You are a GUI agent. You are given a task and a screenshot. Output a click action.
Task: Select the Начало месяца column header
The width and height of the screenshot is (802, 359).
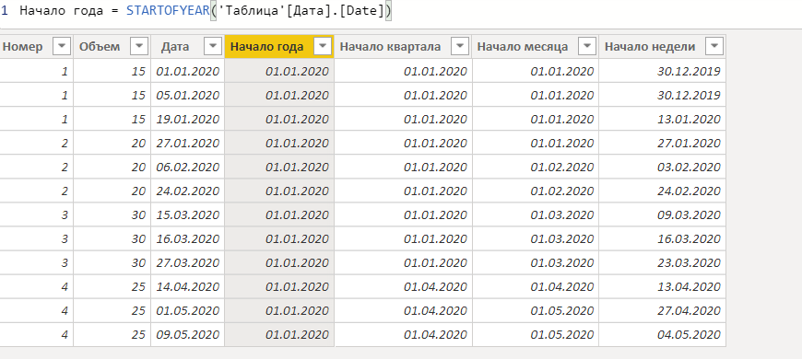tap(535, 46)
